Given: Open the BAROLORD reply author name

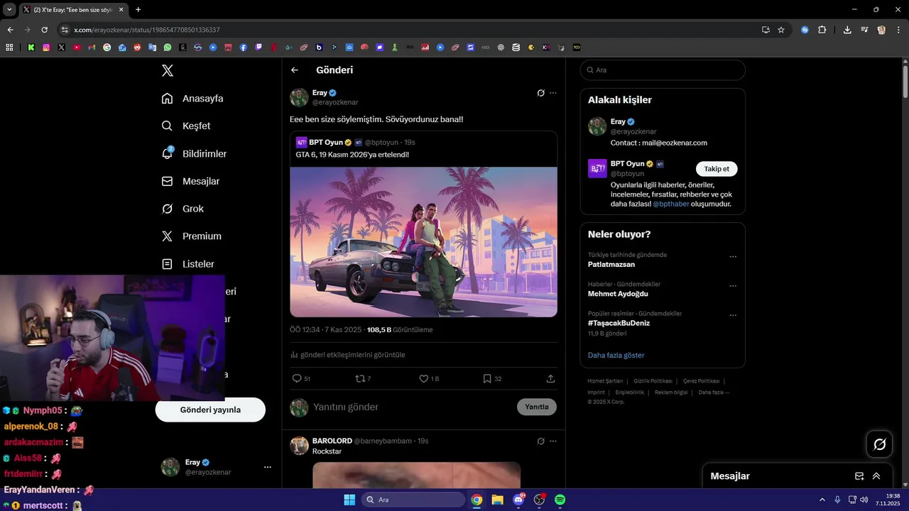Looking at the screenshot, I should (x=332, y=441).
